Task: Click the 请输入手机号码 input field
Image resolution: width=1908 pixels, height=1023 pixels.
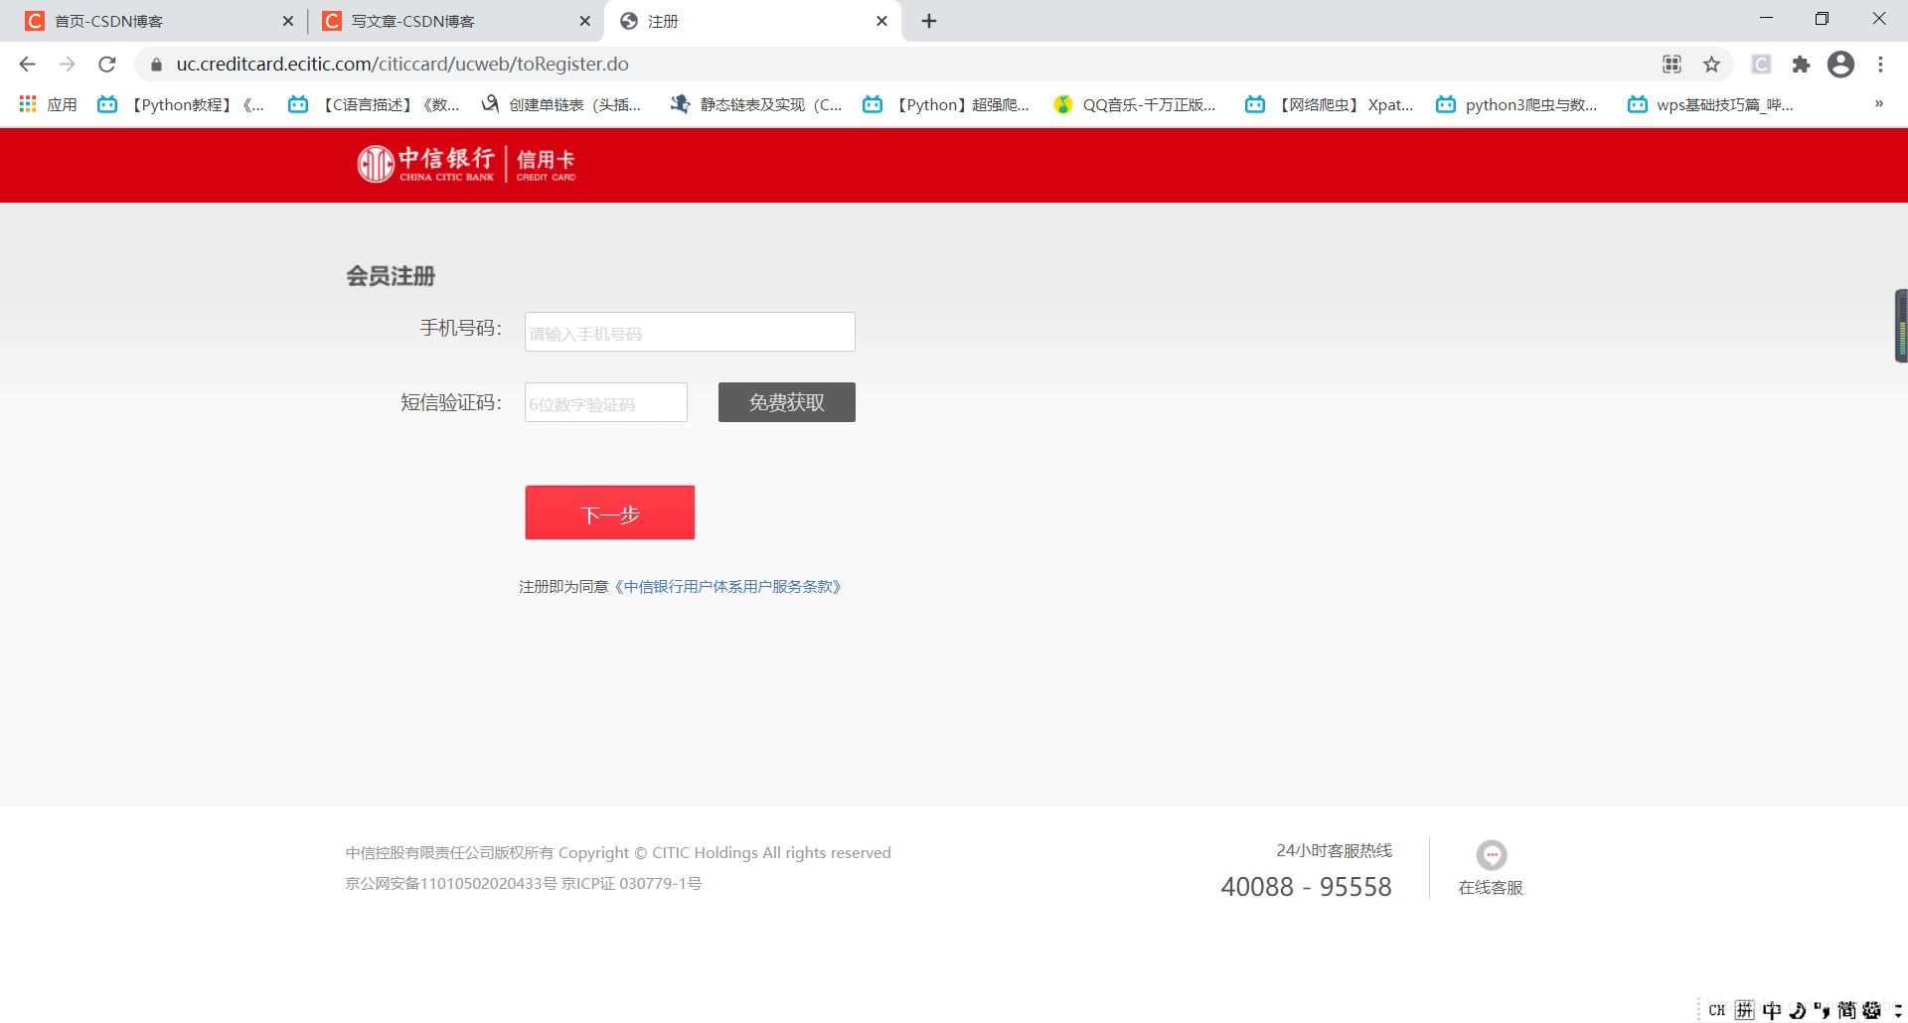Action: 689,332
